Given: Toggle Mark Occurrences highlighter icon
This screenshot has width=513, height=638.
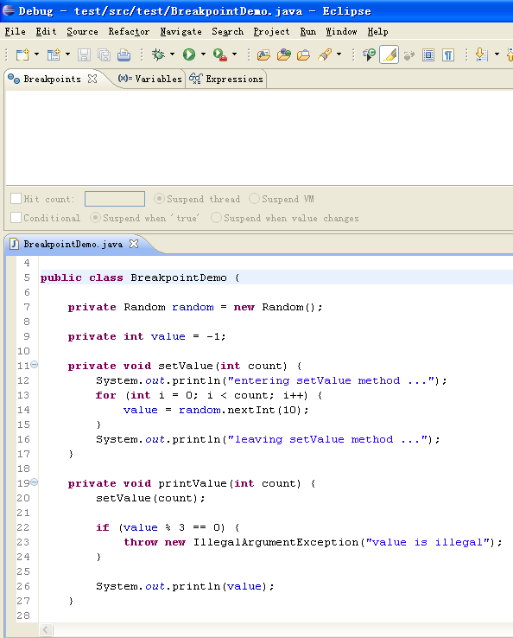Looking at the screenshot, I should tap(389, 54).
